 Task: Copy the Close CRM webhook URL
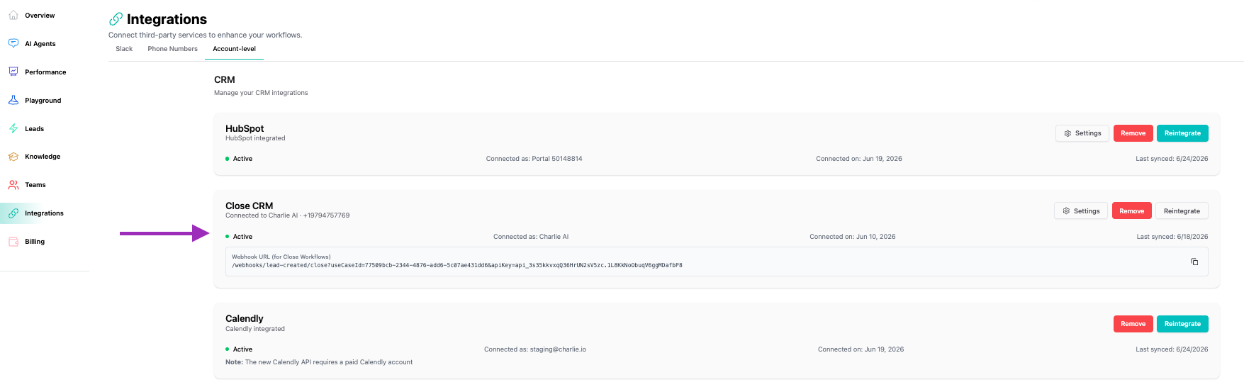[1194, 262]
